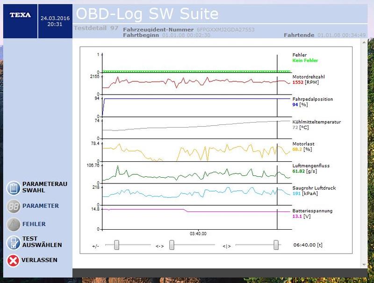Choose TEST AUSWÄHLEN label

[42, 242]
